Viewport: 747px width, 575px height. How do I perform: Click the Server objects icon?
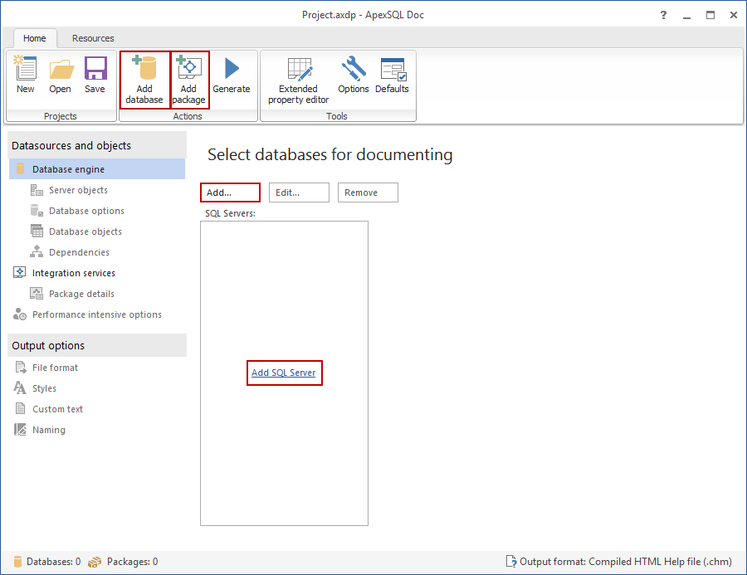tap(37, 190)
